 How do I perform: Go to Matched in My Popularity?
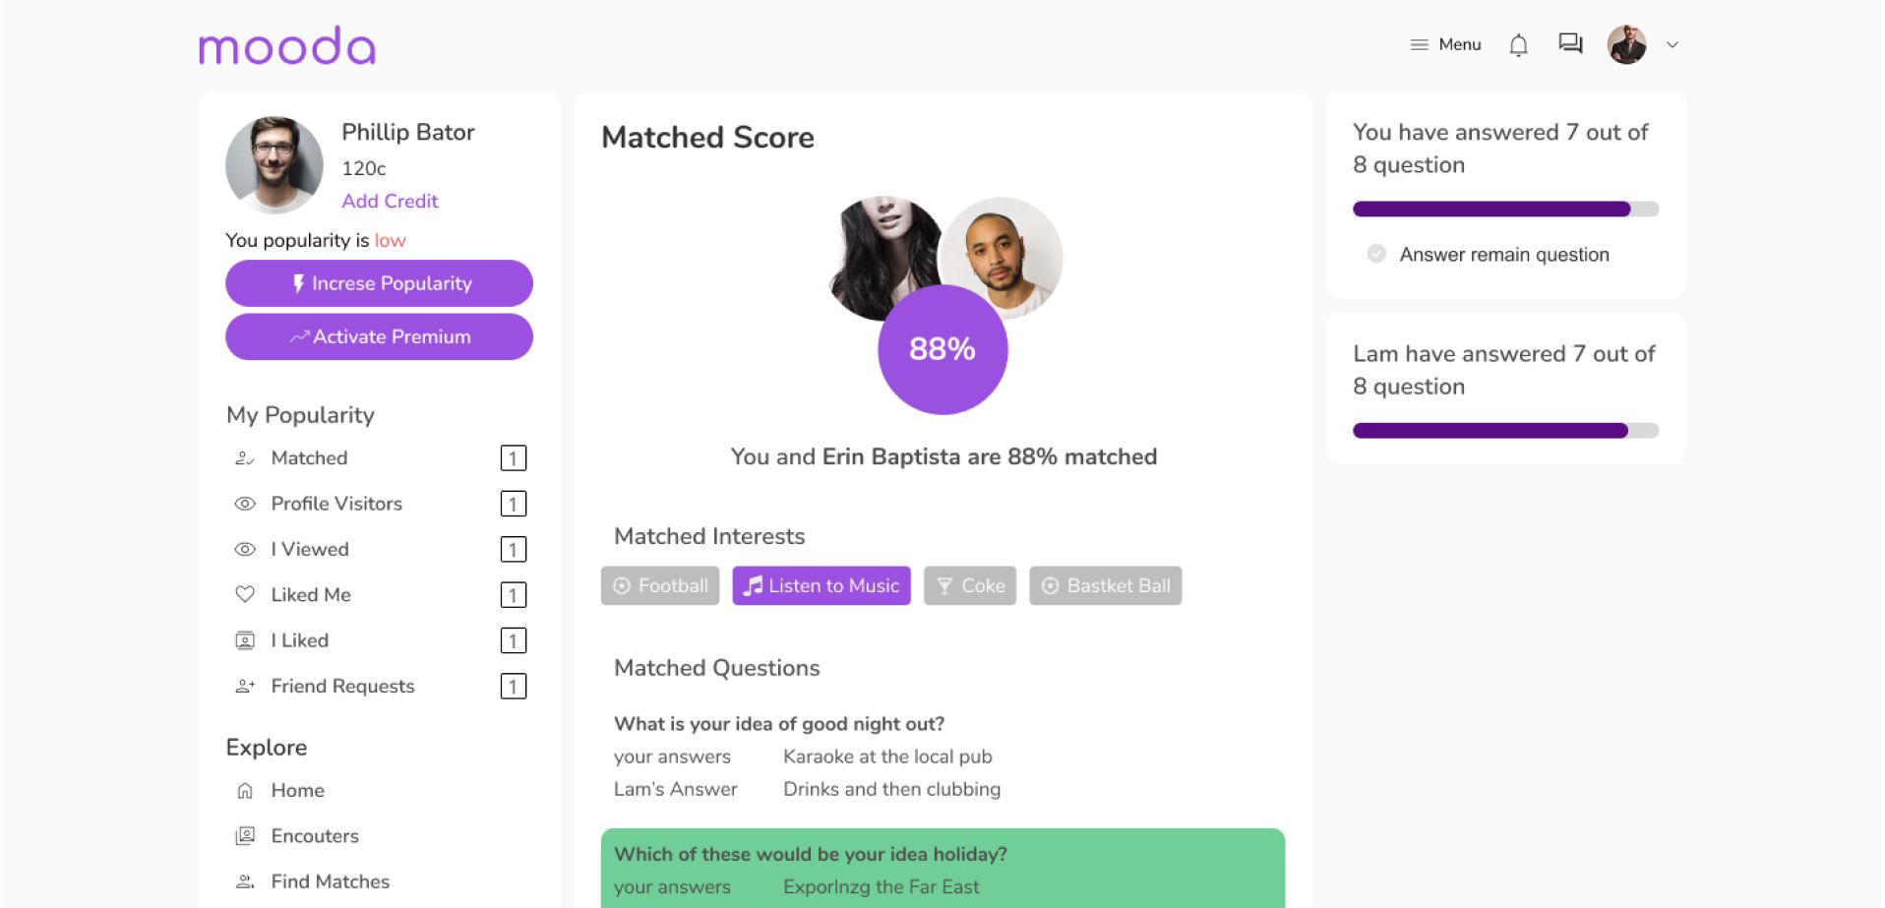(309, 458)
